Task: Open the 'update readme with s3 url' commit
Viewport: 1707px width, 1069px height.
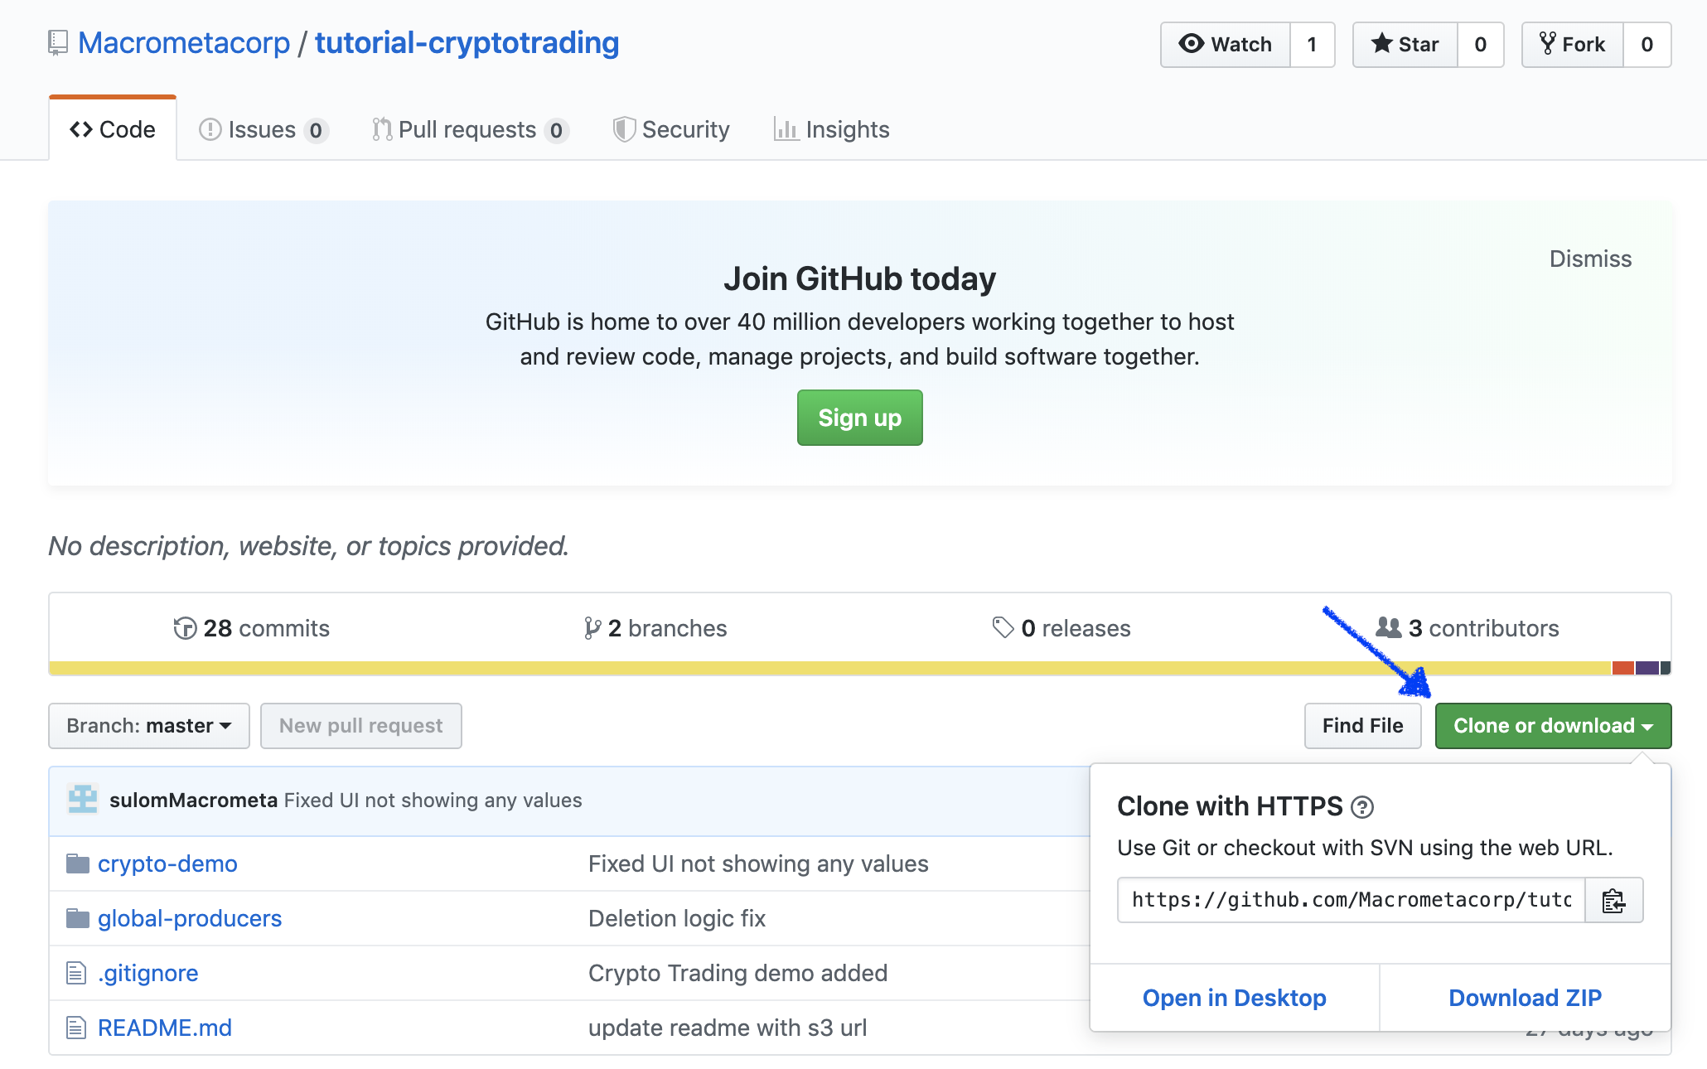Action: tap(728, 1028)
